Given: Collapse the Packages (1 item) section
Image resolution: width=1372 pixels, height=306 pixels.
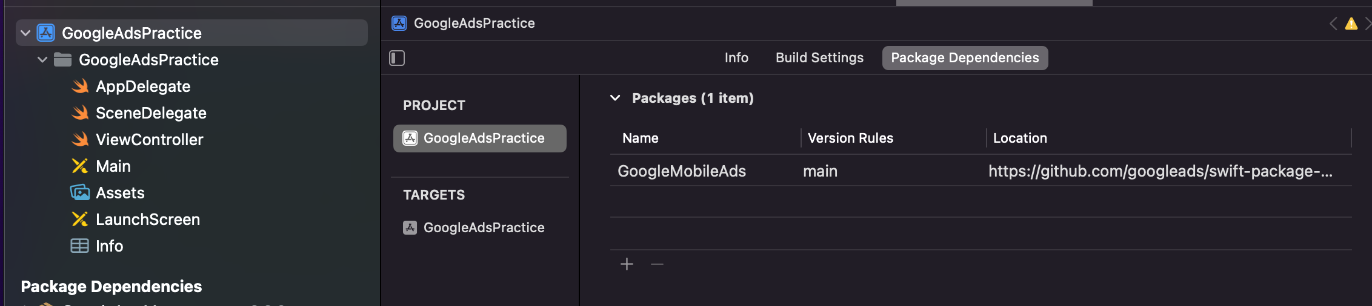Looking at the screenshot, I should pyautogui.click(x=615, y=97).
